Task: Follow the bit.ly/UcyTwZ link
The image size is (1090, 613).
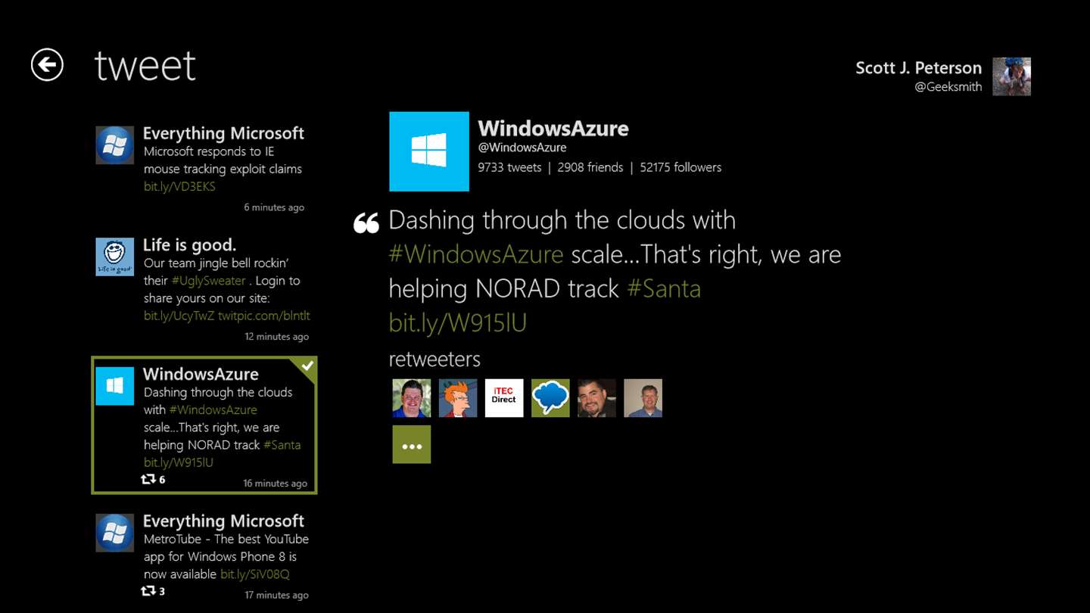Action: pos(179,316)
